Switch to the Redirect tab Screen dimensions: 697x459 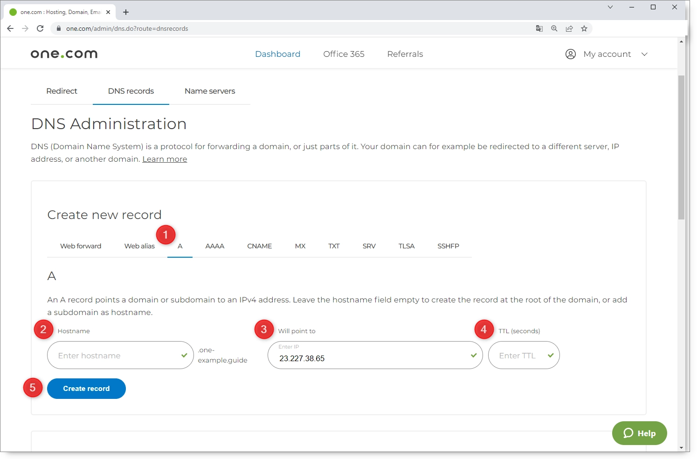click(x=61, y=91)
